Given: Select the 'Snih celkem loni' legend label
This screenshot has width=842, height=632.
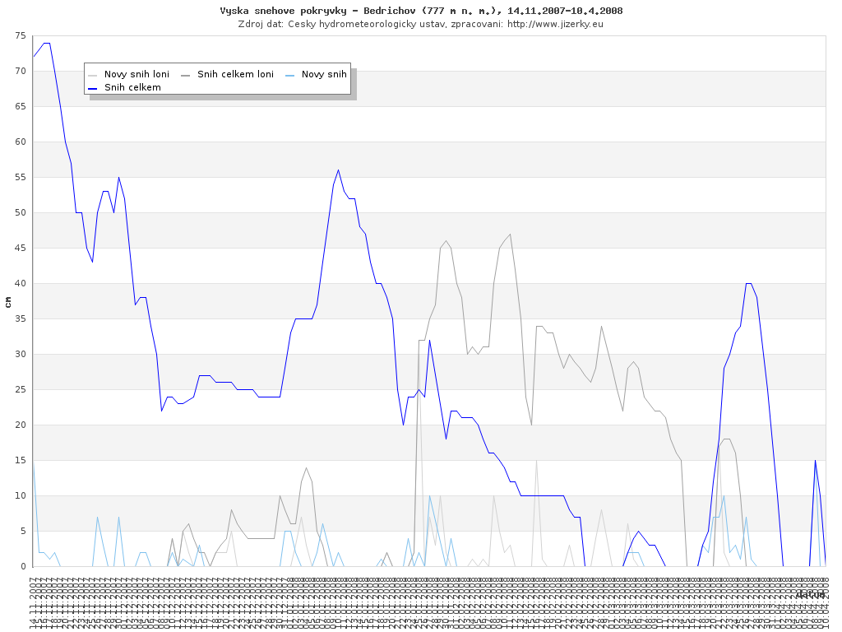Looking at the screenshot, I should click(235, 74).
